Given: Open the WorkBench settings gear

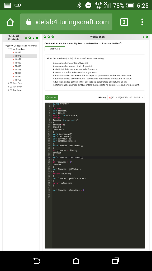Looking at the screenshot, I should 147,37.
